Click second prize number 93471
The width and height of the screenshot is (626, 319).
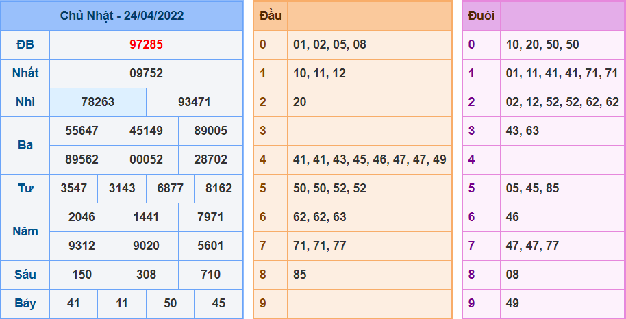[x=195, y=102]
